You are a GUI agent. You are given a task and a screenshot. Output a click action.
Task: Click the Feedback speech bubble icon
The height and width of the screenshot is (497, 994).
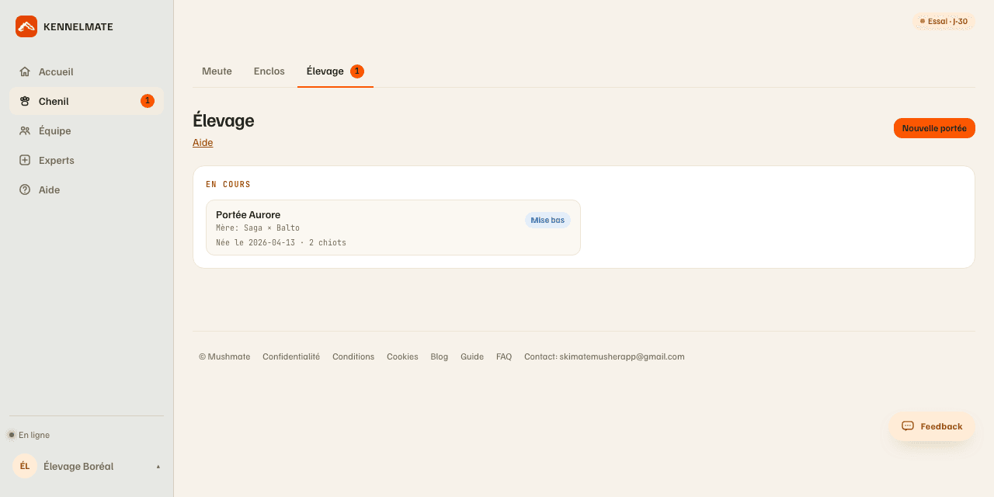pos(908,426)
